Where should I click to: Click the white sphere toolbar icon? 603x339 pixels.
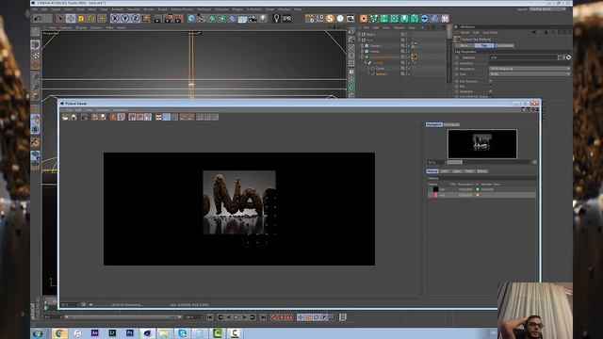click(x=340, y=18)
